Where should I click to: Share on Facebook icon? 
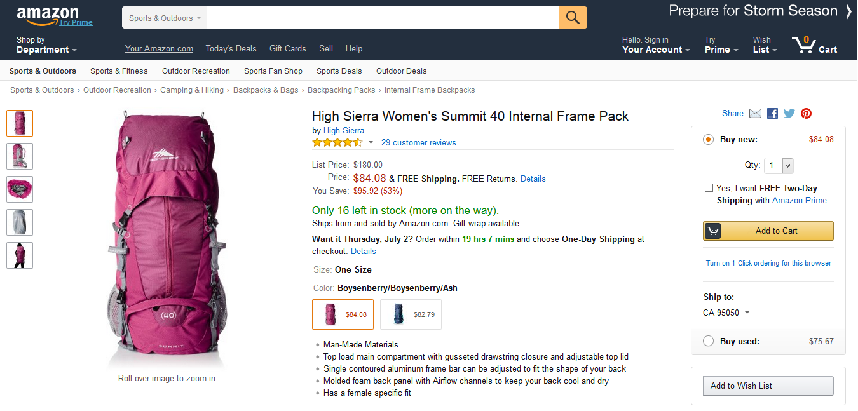[x=772, y=114]
